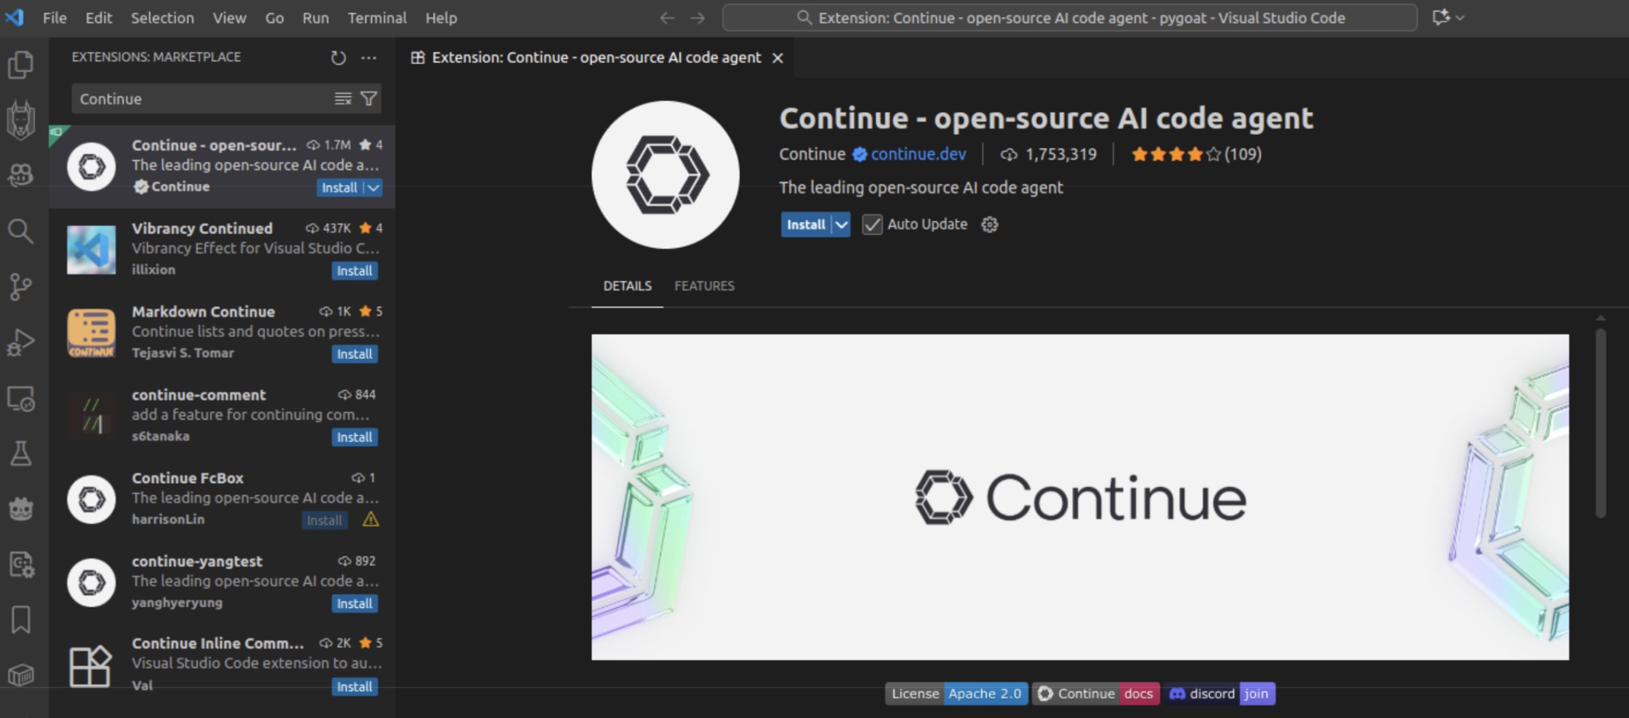Install the Vibrancy Continued extension
This screenshot has height=718, width=1629.
pos(355,270)
